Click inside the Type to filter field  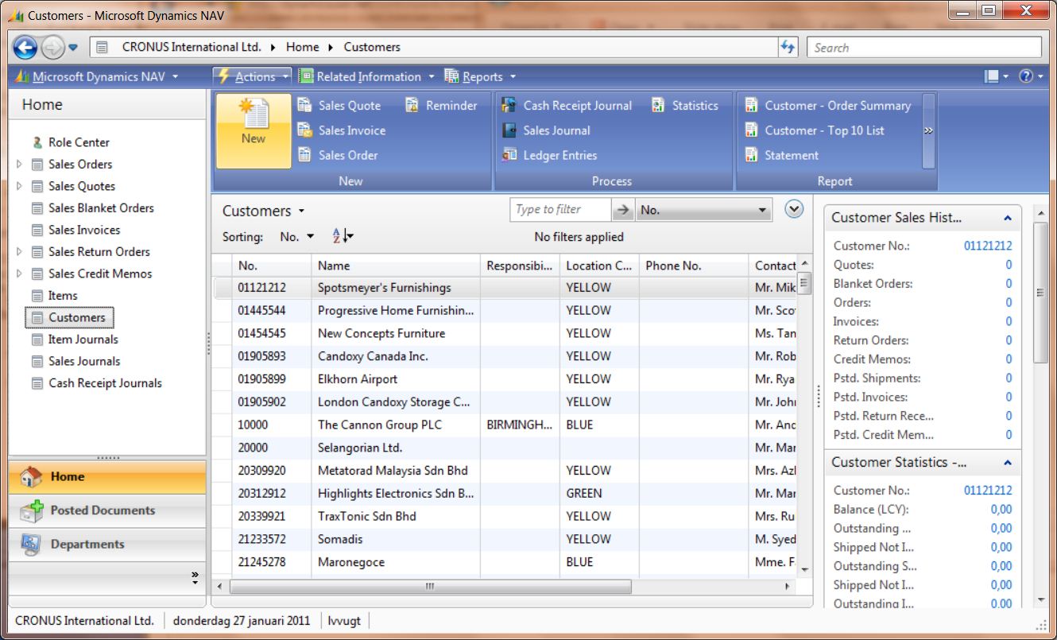tap(559, 209)
